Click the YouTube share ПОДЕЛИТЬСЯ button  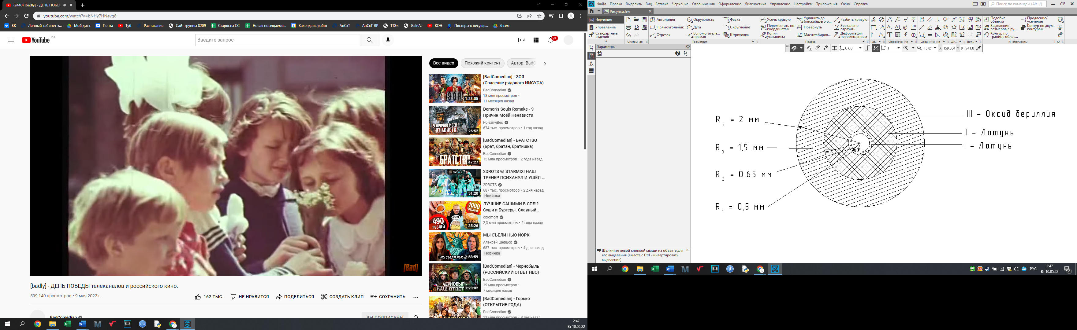(x=295, y=297)
